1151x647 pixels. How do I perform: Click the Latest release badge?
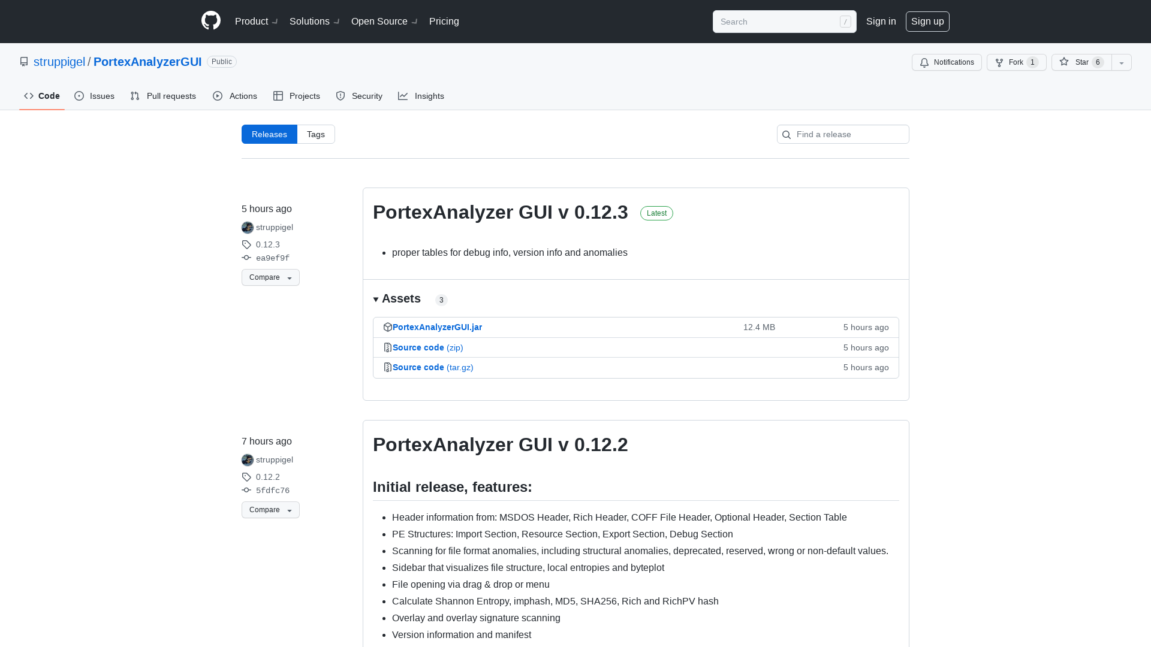(x=656, y=213)
